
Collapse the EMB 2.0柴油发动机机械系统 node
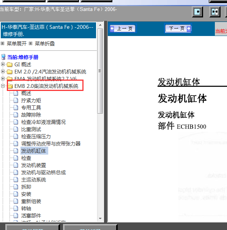(3, 86)
